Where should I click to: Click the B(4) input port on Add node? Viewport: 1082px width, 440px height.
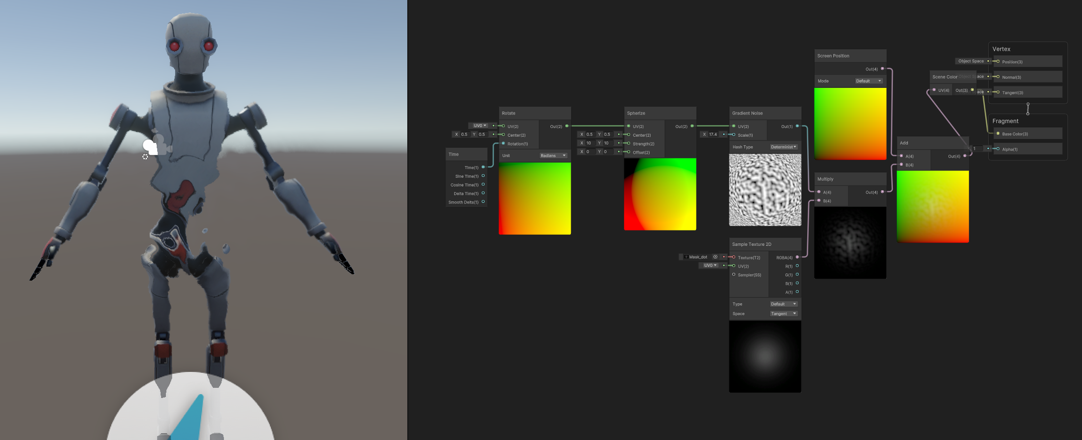tap(901, 165)
